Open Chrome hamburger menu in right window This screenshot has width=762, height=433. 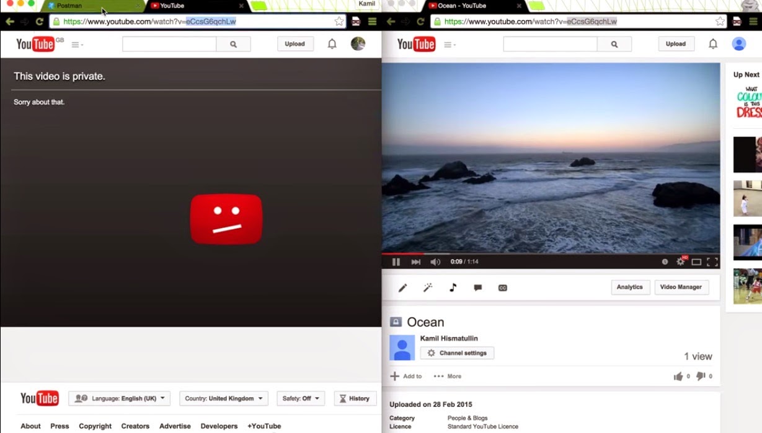[753, 21]
